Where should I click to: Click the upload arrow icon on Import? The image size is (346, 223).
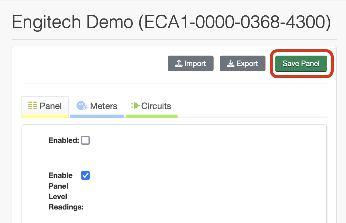179,64
